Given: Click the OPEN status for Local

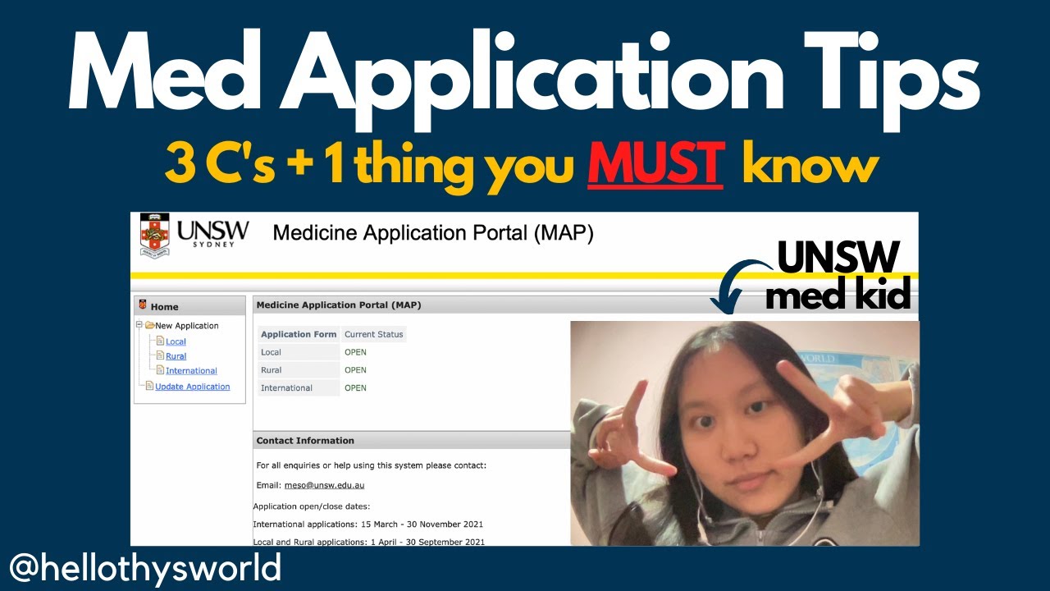Looking at the screenshot, I should click(355, 352).
